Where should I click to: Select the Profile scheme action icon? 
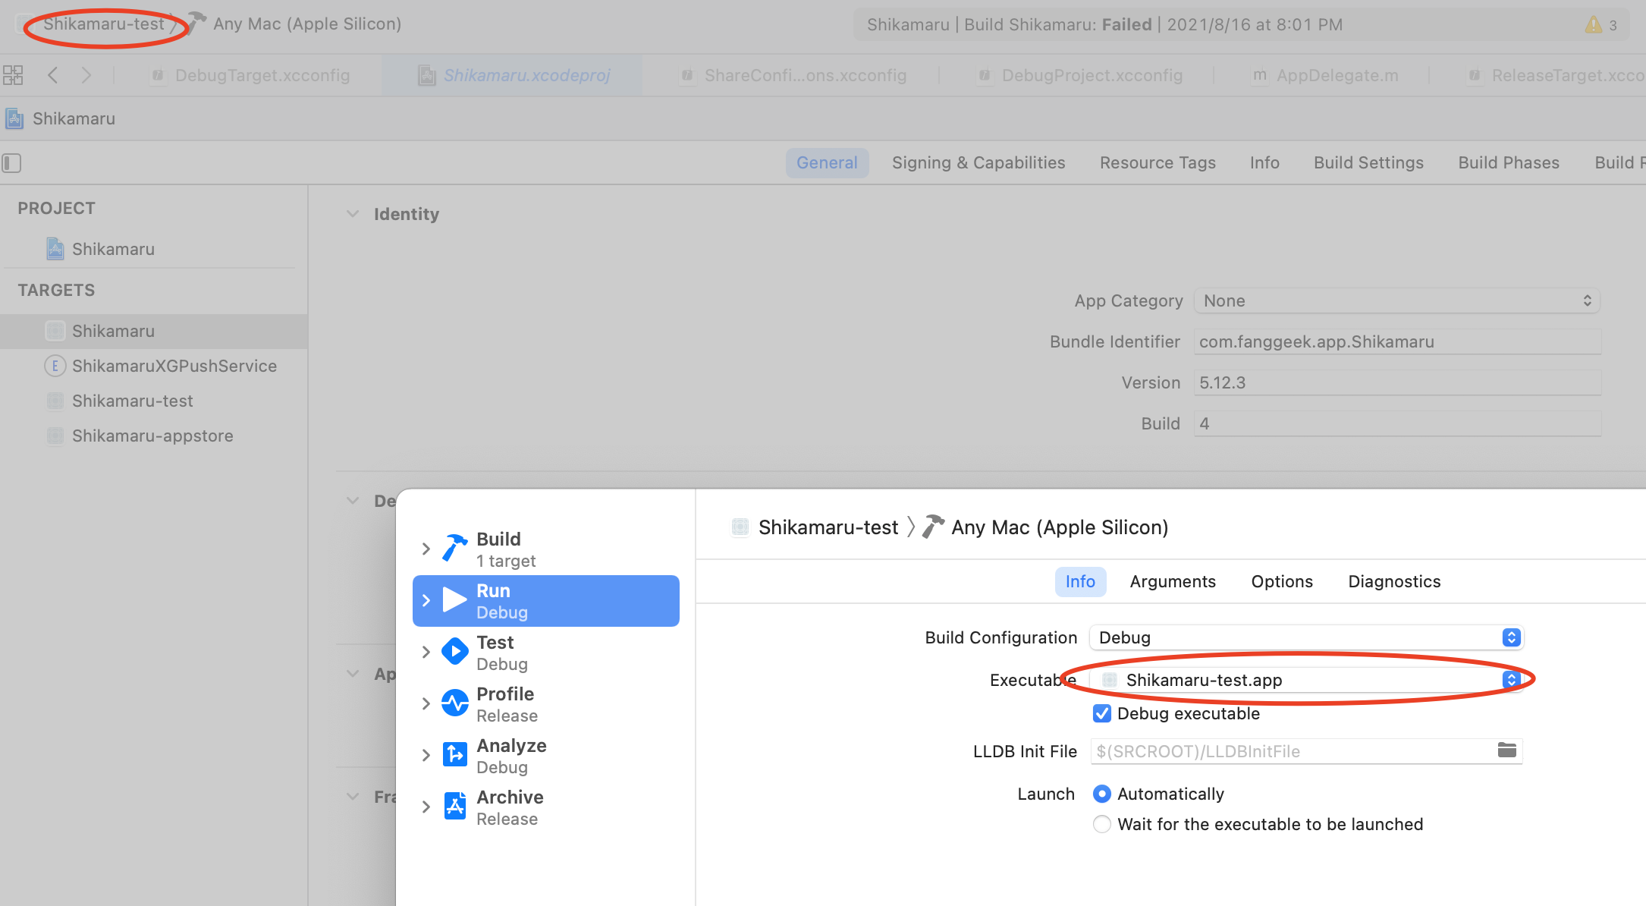455,703
